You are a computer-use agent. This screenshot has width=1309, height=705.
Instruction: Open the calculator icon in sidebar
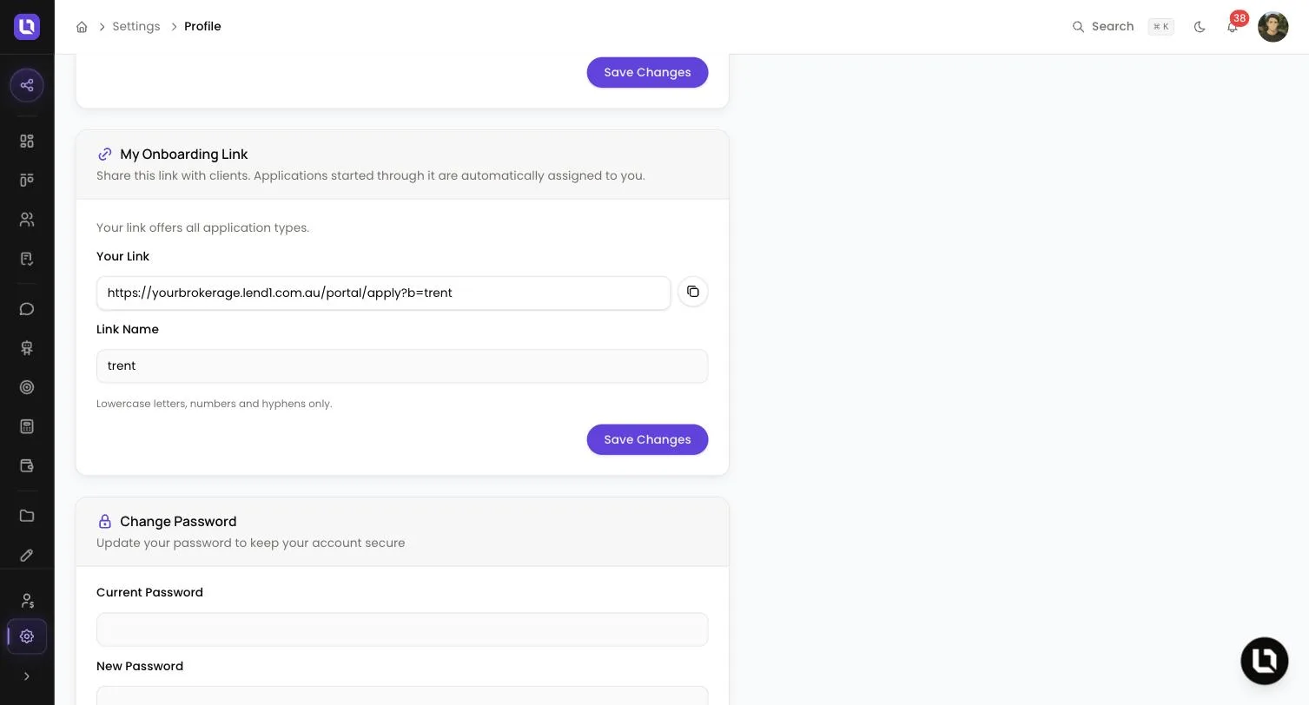[27, 426]
